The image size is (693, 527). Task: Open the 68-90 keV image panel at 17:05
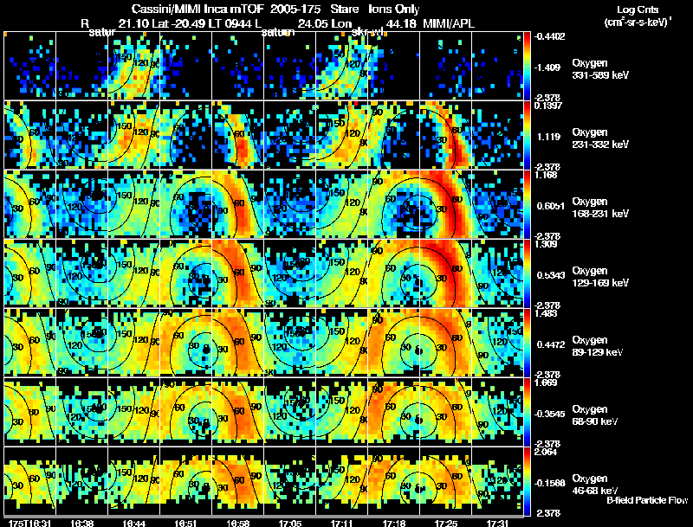pyautogui.click(x=290, y=412)
